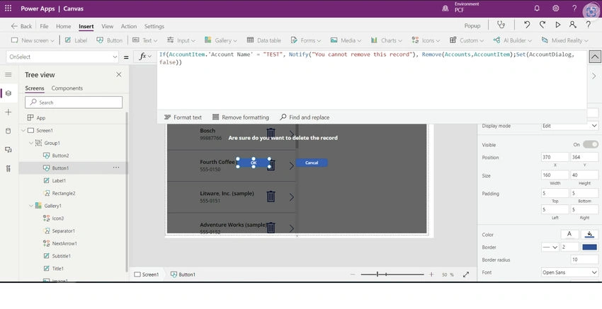Switch to the Home tab
The height and width of the screenshot is (309, 602).
point(63,26)
